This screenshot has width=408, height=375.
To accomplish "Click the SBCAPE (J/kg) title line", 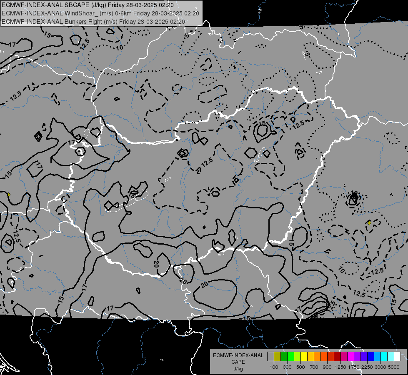I will tap(88, 5).
